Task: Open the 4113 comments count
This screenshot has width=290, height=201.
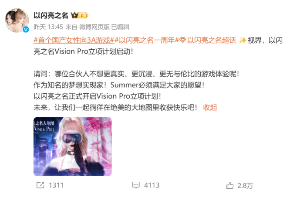Action: (152, 185)
